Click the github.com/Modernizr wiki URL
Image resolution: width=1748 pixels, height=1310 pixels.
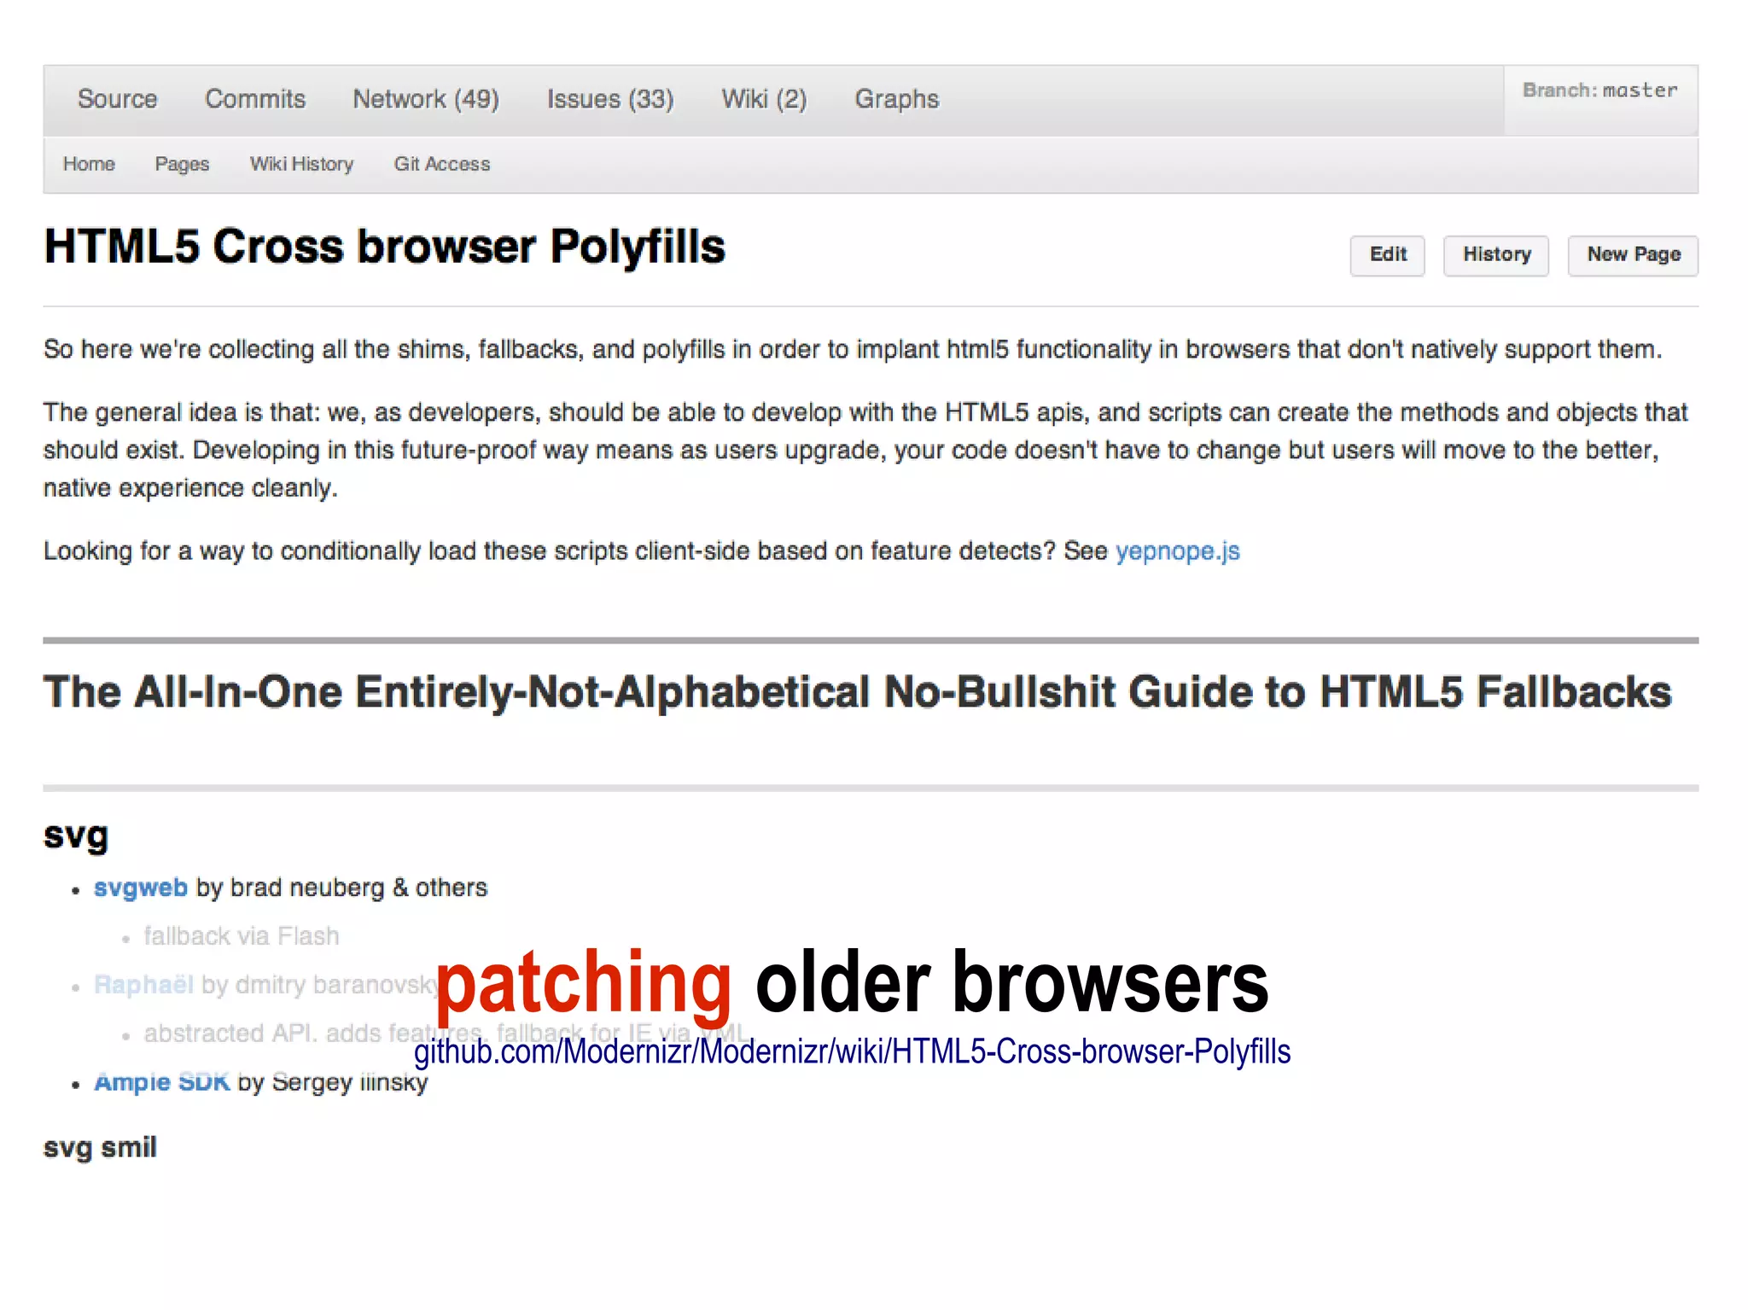(852, 1051)
